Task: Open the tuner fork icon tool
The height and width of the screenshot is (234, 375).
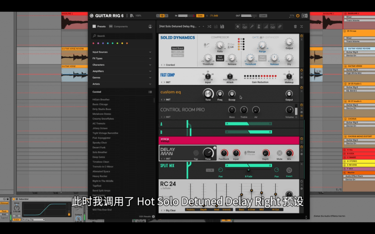Action: (252, 27)
